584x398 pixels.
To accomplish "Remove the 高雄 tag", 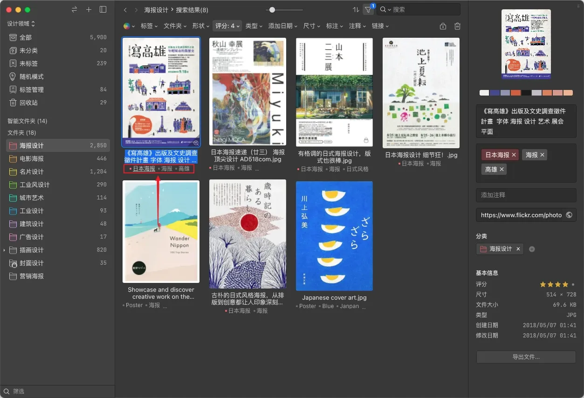I will coord(502,170).
